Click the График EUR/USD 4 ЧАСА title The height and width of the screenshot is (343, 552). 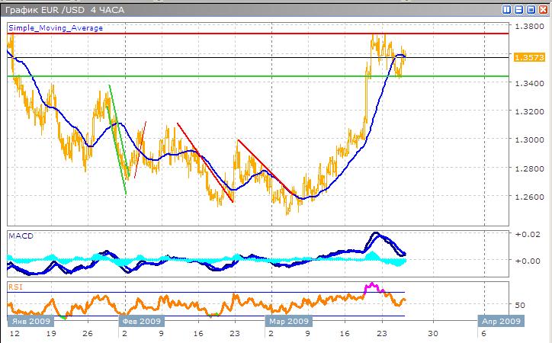[69, 9]
